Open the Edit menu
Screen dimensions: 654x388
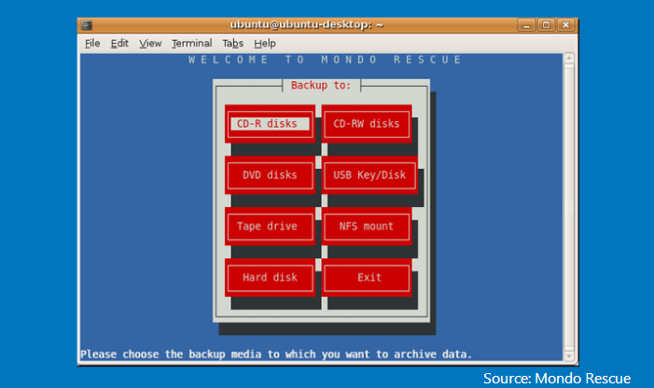click(x=119, y=43)
